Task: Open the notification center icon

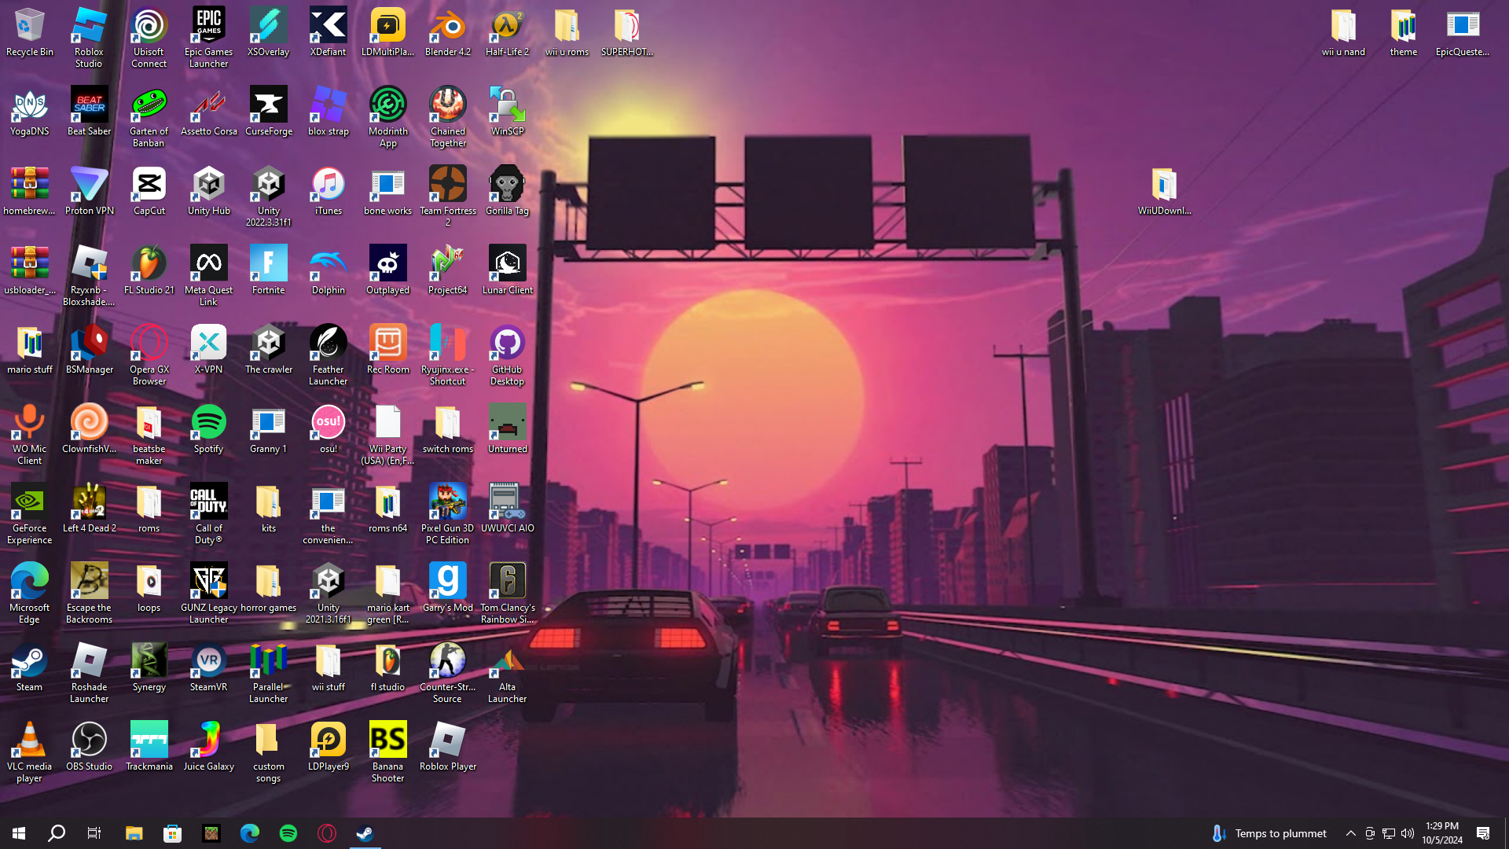Action: (1483, 833)
